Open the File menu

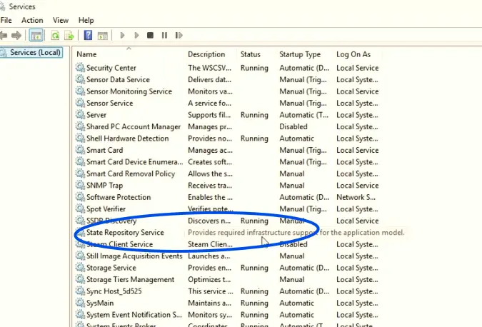tap(6, 20)
